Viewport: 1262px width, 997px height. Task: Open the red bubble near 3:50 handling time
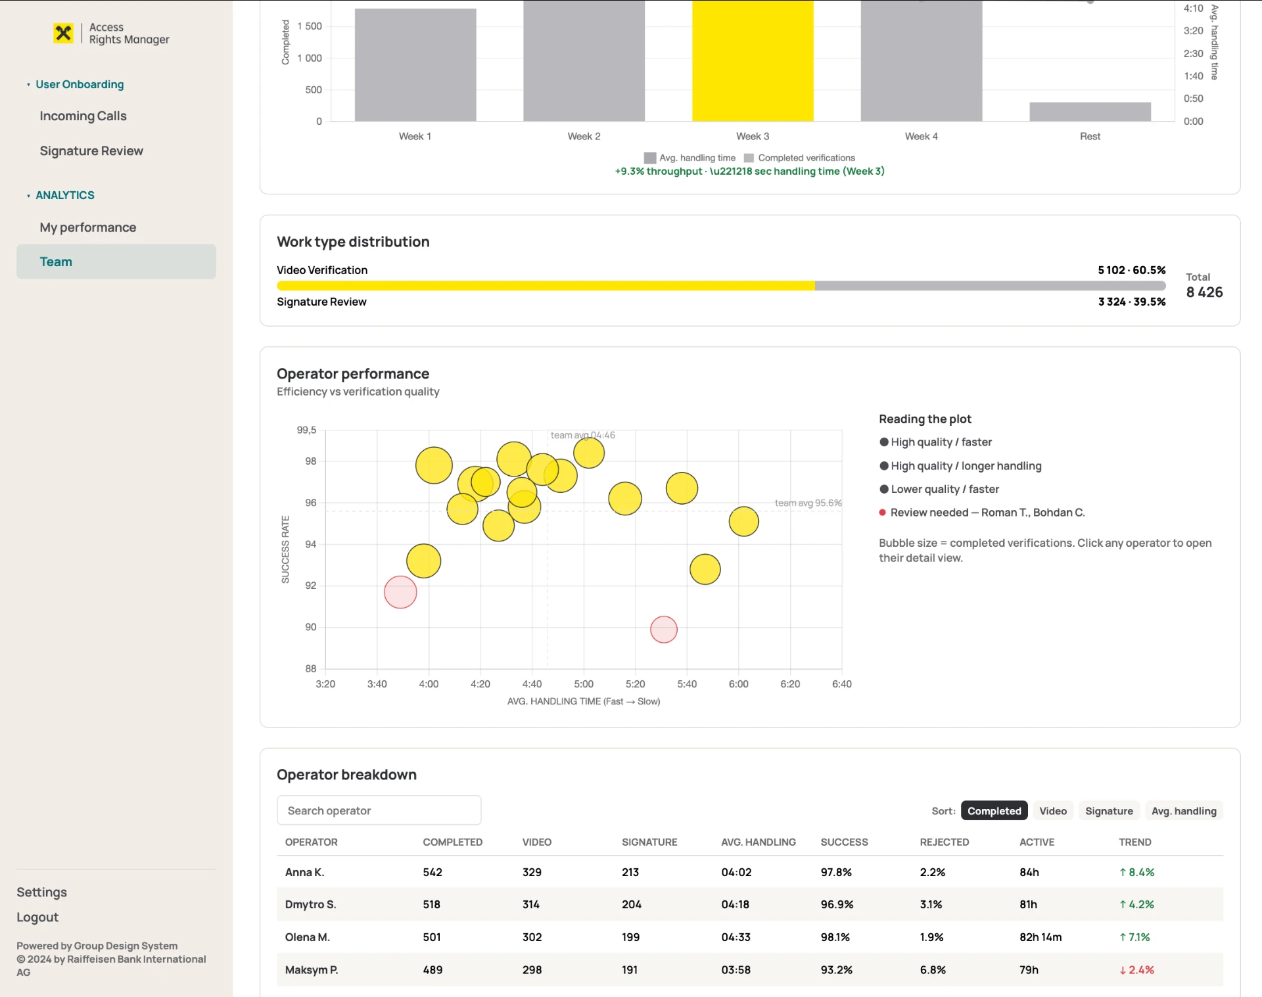(x=400, y=592)
